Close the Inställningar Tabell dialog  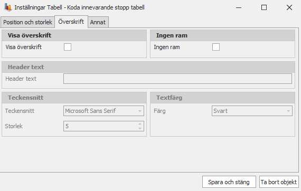(289, 7)
